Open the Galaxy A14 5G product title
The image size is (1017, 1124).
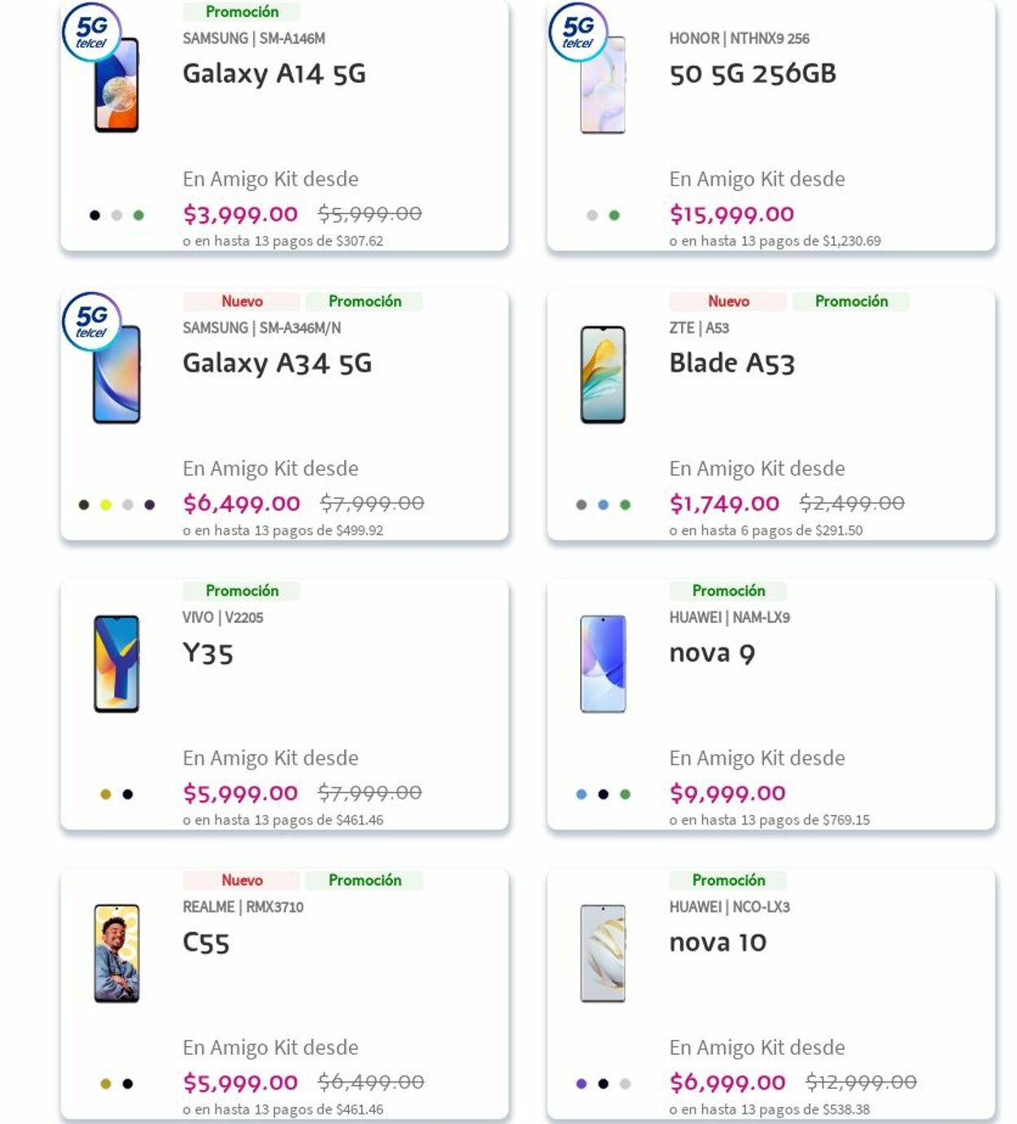click(274, 74)
